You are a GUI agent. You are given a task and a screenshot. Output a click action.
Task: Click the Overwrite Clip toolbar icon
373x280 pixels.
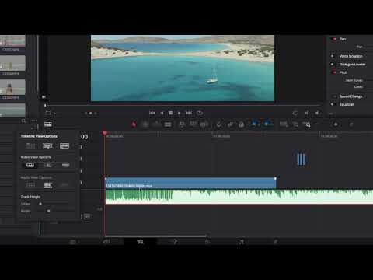click(193, 124)
